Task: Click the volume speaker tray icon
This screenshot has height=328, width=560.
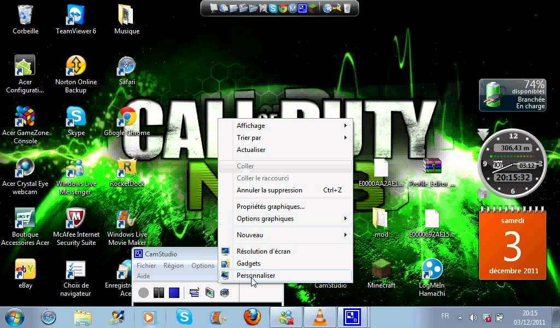Action: tap(473, 317)
